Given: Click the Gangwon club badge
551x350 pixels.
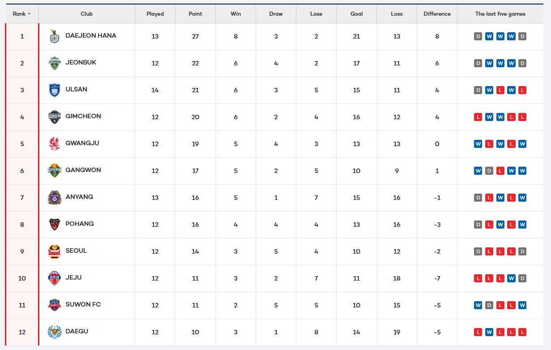Looking at the screenshot, I should 54,171.
